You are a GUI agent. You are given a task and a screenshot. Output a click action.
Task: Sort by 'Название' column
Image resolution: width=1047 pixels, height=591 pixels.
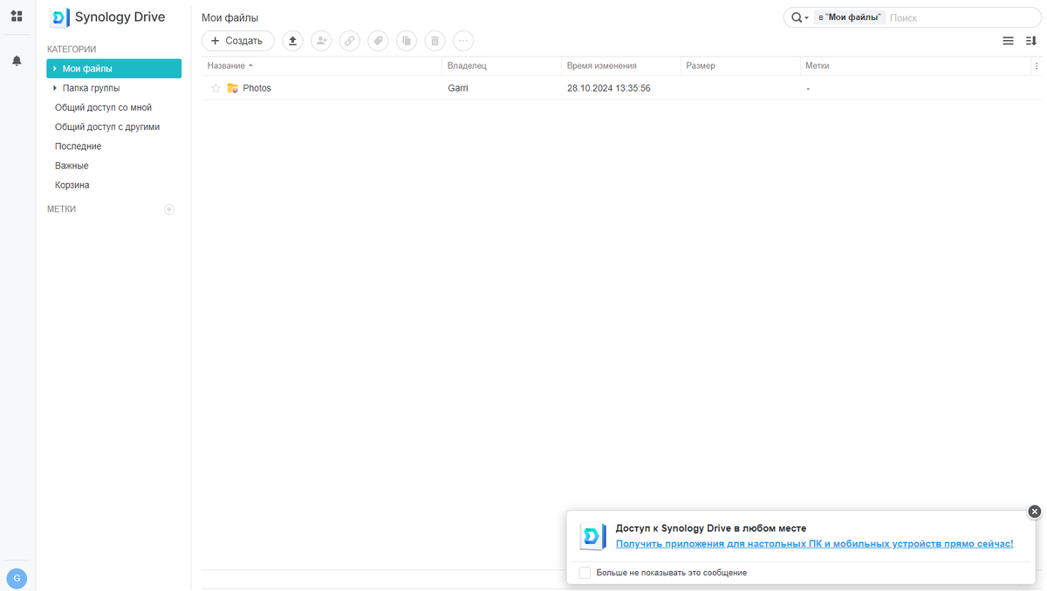click(x=322, y=65)
